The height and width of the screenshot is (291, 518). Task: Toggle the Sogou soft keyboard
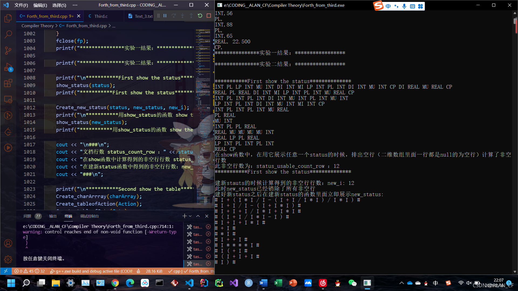[412, 6]
